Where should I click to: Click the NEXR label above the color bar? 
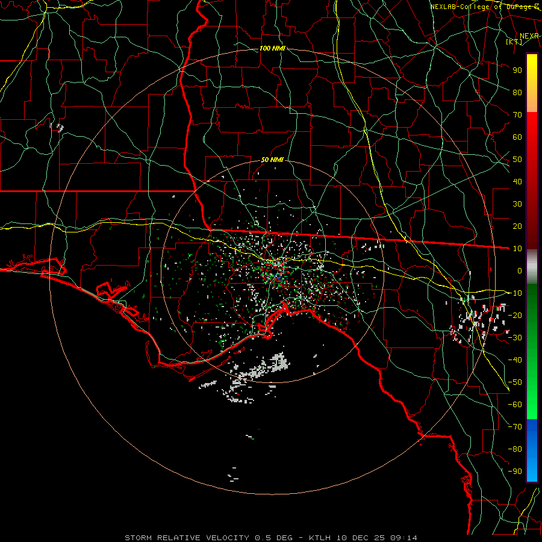[x=529, y=36]
